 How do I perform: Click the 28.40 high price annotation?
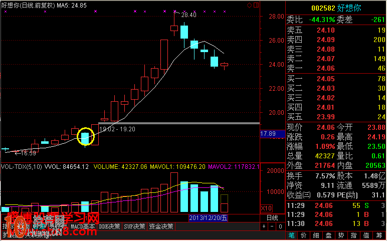(189, 15)
